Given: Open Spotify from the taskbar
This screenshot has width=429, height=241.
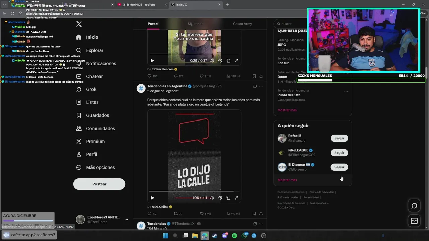Looking at the screenshot, I should pyautogui.click(x=234, y=236).
